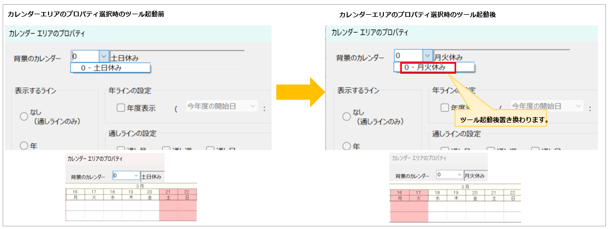This screenshot has width=608, height=229.
Task: Click the large '月火休み' calendar name field
Action: click(500, 56)
